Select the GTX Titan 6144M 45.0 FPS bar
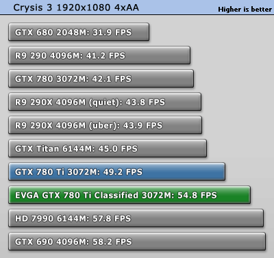 [x=108, y=149]
